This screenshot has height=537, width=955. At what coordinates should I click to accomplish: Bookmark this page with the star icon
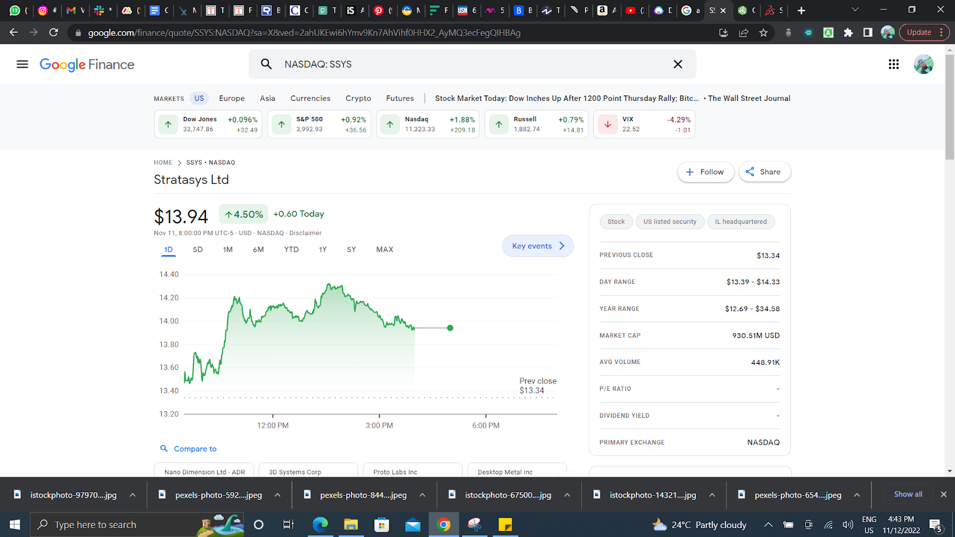point(763,33)
